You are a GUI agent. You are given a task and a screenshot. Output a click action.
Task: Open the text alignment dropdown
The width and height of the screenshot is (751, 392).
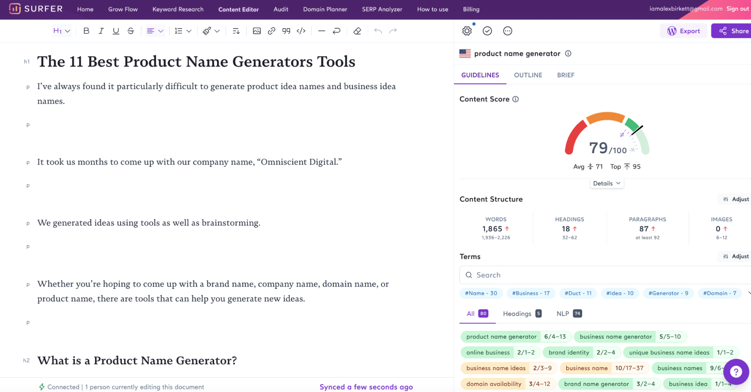click(x=154, y=31)
